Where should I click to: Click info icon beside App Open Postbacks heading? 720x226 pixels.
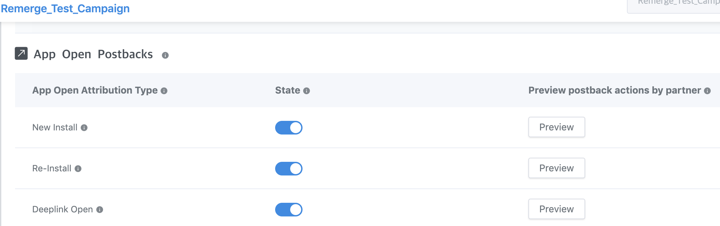(165, 55)
